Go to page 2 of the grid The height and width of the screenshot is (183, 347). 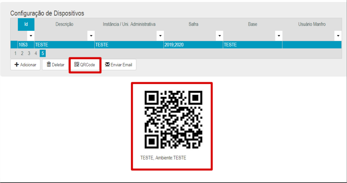pos(22,53)
